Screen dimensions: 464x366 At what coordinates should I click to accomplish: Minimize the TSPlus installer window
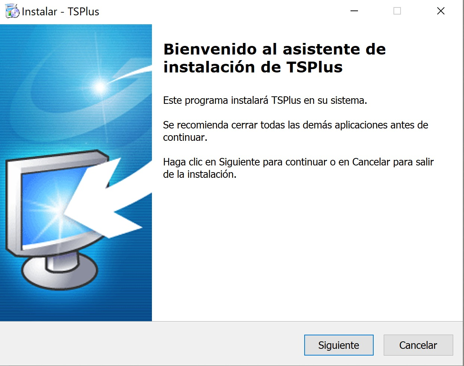click(x=354, y=11)
